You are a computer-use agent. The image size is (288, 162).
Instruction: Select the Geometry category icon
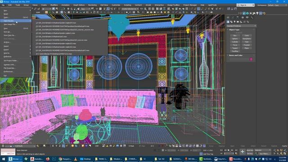point(228,22)
